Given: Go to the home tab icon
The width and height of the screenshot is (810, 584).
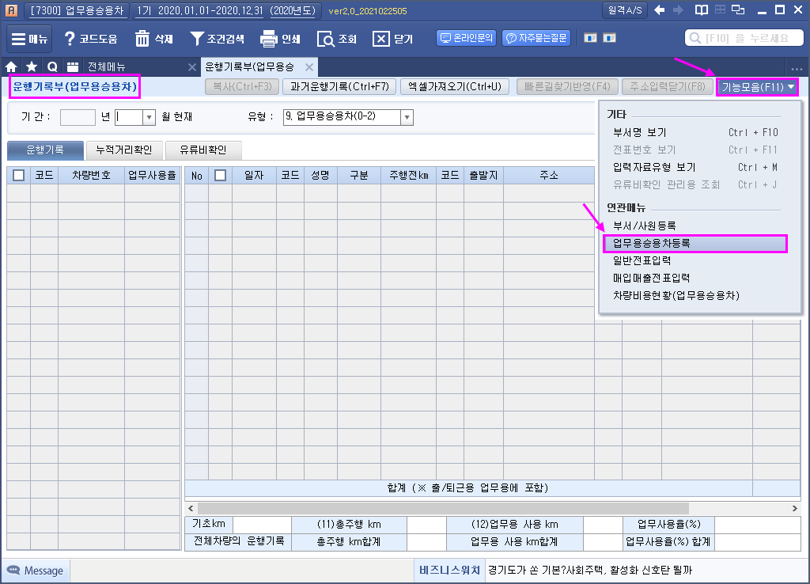Looking at the screenshot, I should coord(11,66).
